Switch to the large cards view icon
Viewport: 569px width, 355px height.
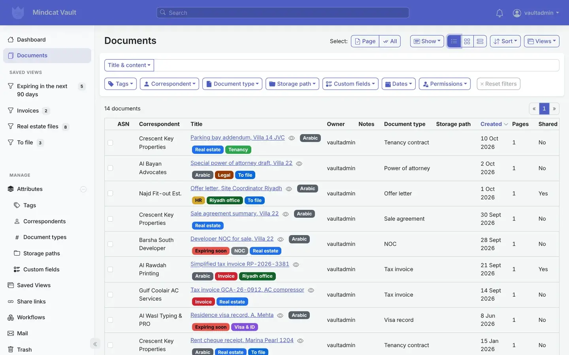click(480, 41)
